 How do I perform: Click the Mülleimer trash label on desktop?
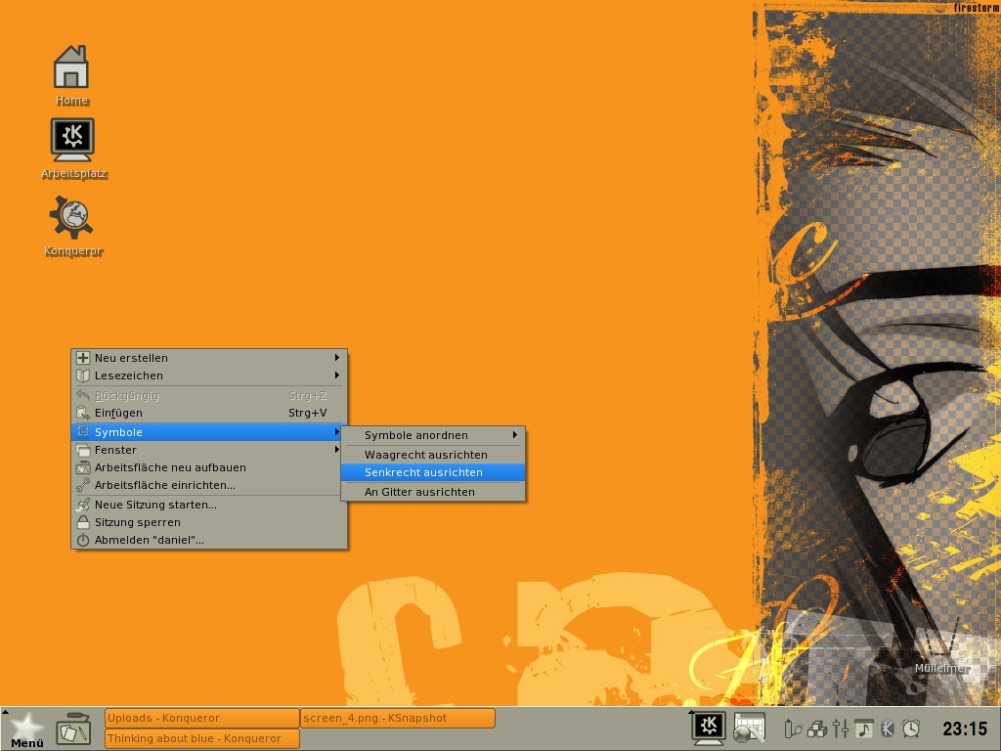click(942, 668)
